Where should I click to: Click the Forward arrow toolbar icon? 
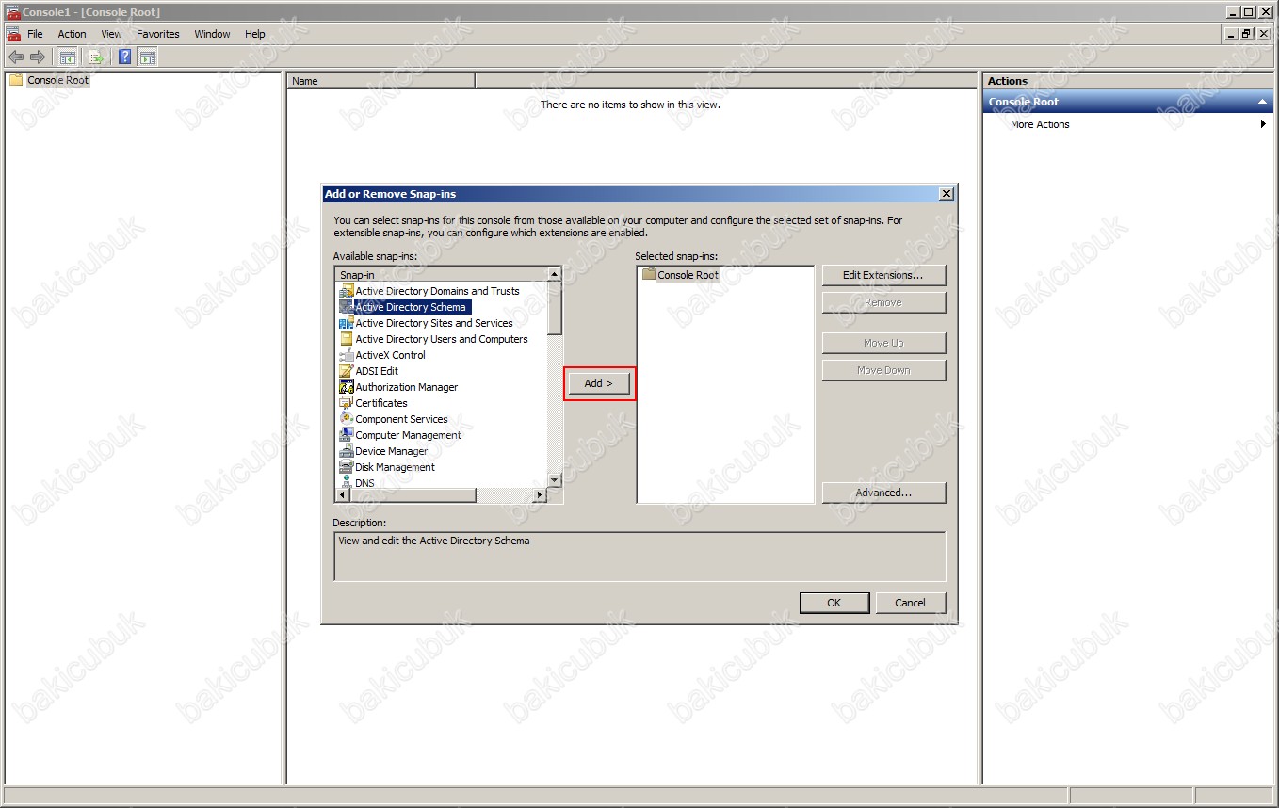click(x=38, y=57)
